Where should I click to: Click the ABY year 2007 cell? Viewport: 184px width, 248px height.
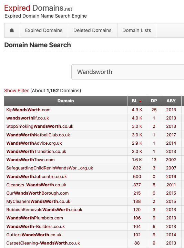pos(171,168)
